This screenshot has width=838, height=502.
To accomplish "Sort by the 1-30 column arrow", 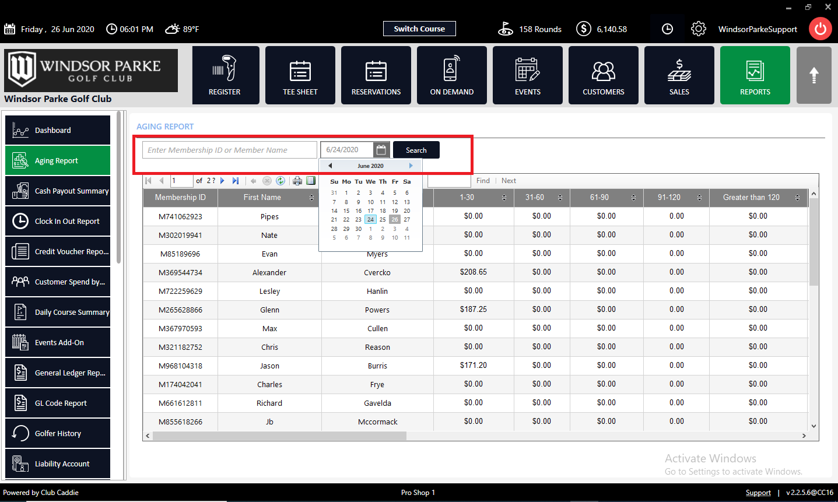I will coord(504,198).
